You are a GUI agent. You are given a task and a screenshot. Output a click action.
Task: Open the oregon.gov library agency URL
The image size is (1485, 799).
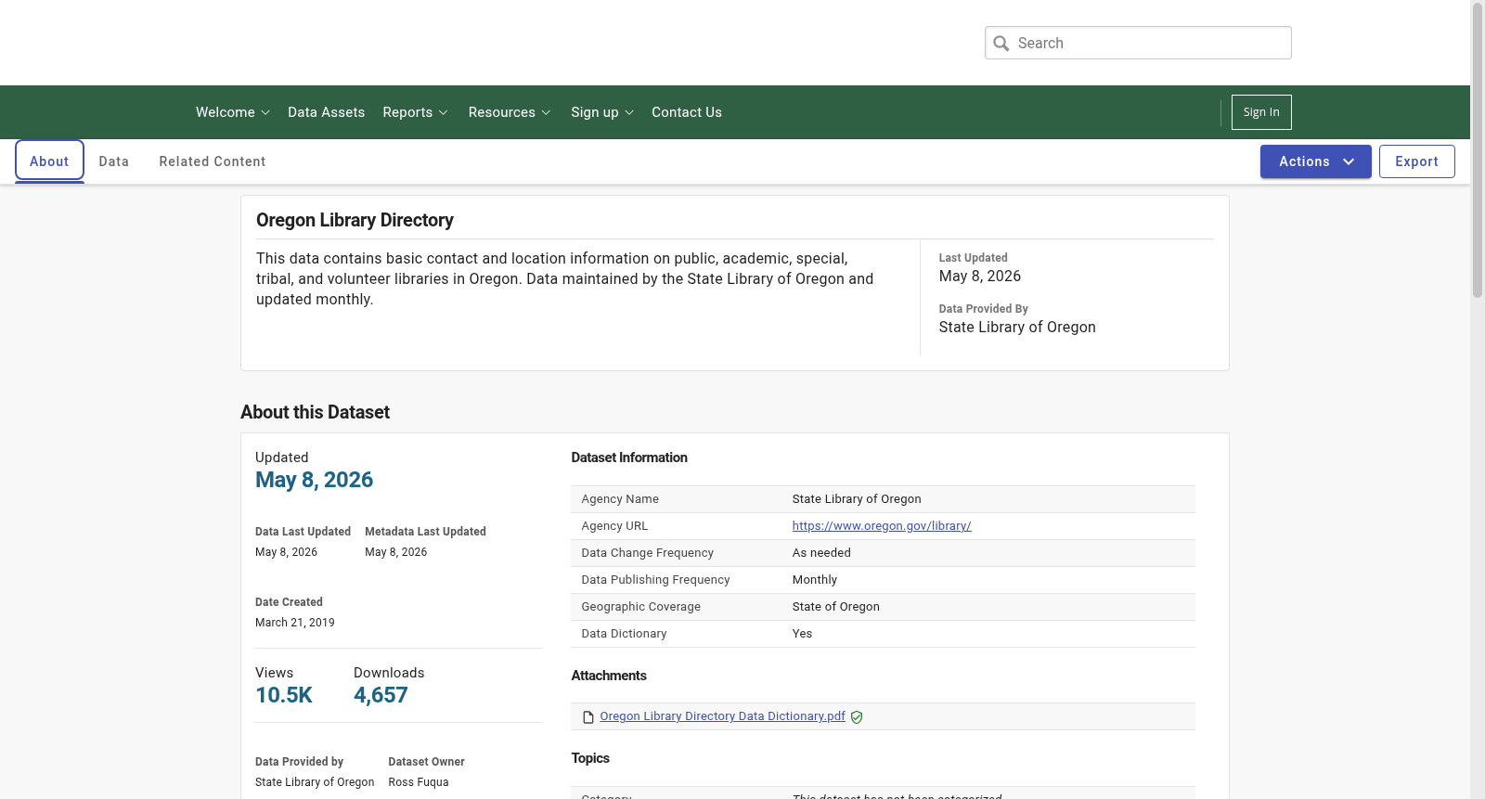(x=882, y=526)
